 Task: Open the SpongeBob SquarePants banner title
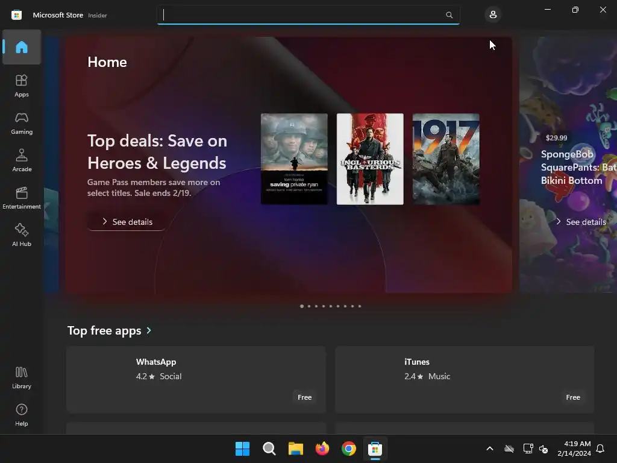578,168
